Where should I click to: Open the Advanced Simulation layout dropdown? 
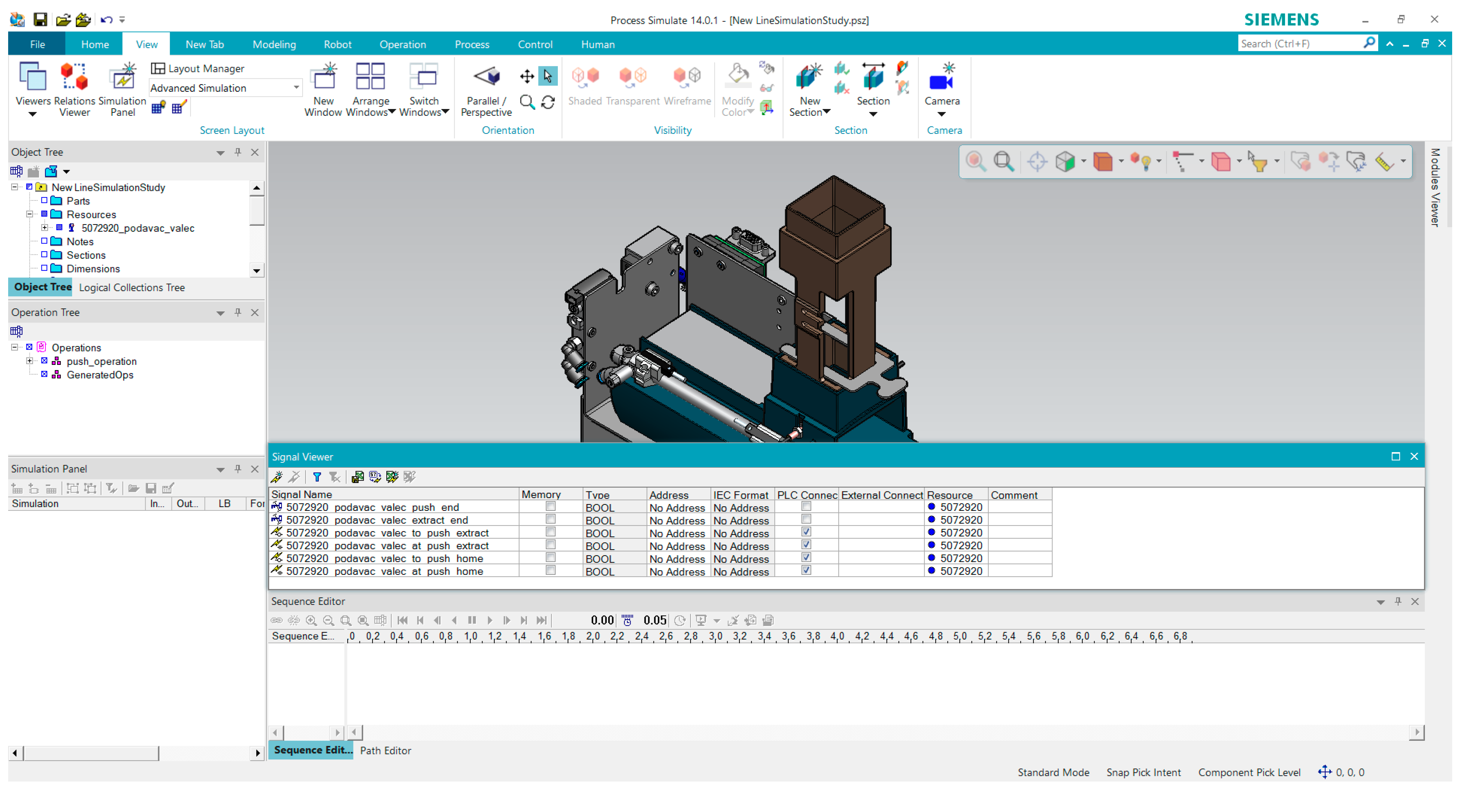[x=296, y=87]
